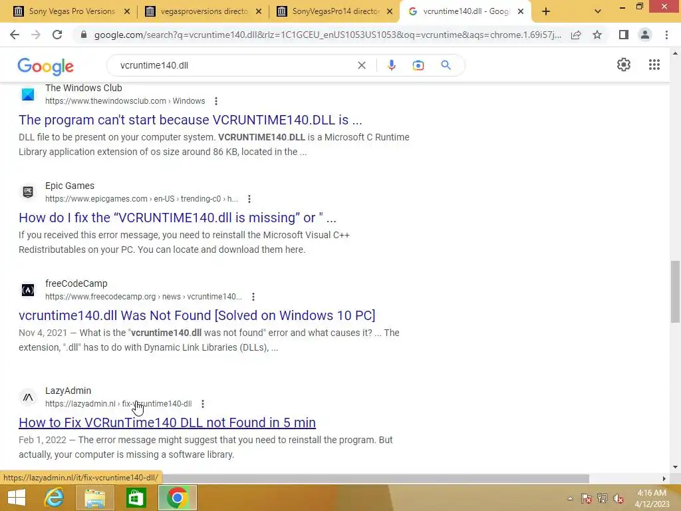Open Chrome profile avatar menu

click(x=645, y=35)
